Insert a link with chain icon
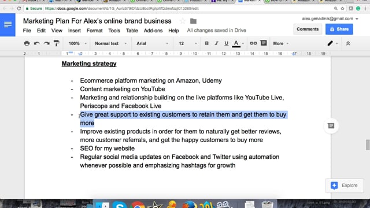The image size is (370, 208). pyautogui.click(x=253, y=43)
